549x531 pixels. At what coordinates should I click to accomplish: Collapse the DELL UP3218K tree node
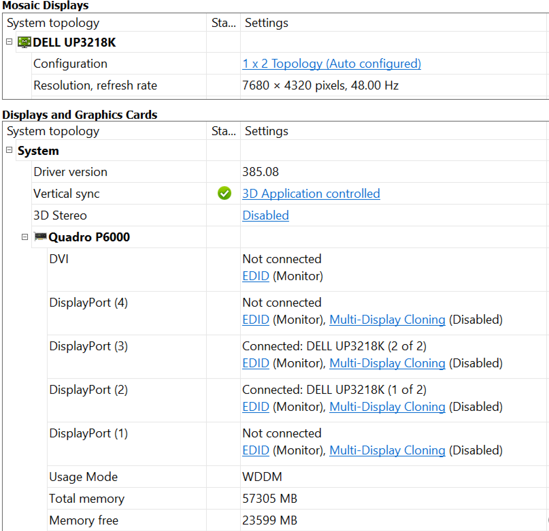[x=9, y=42]
